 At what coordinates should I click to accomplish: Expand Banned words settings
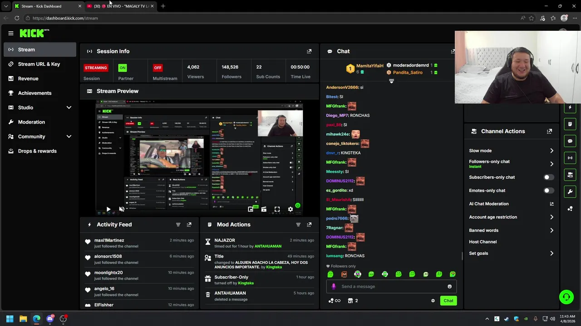click(551, 230)
